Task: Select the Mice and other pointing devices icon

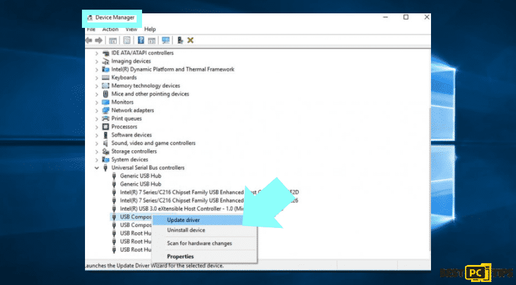Action: point(106,94)
